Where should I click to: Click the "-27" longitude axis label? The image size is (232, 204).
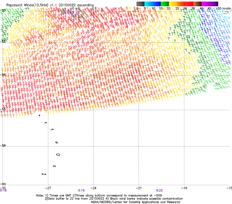[x=48, y=188]
